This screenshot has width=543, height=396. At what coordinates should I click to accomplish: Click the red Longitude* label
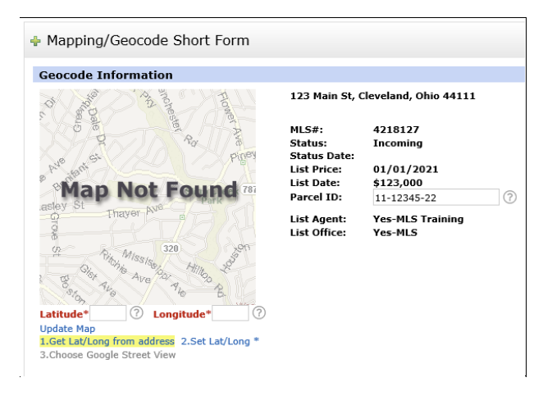pos(182,314)
